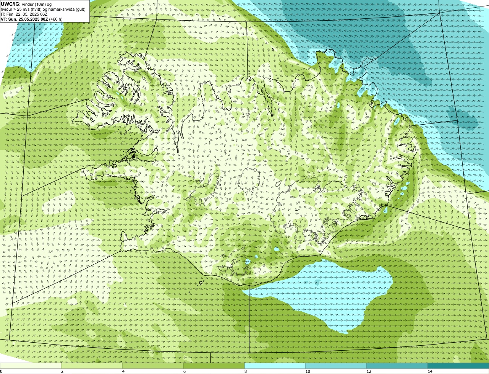Click the 10–12 m/s light teal legend segment

tap(336, 366)
